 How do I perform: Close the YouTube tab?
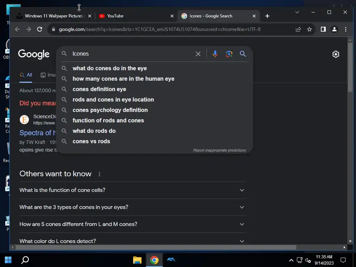coord(172,16)
